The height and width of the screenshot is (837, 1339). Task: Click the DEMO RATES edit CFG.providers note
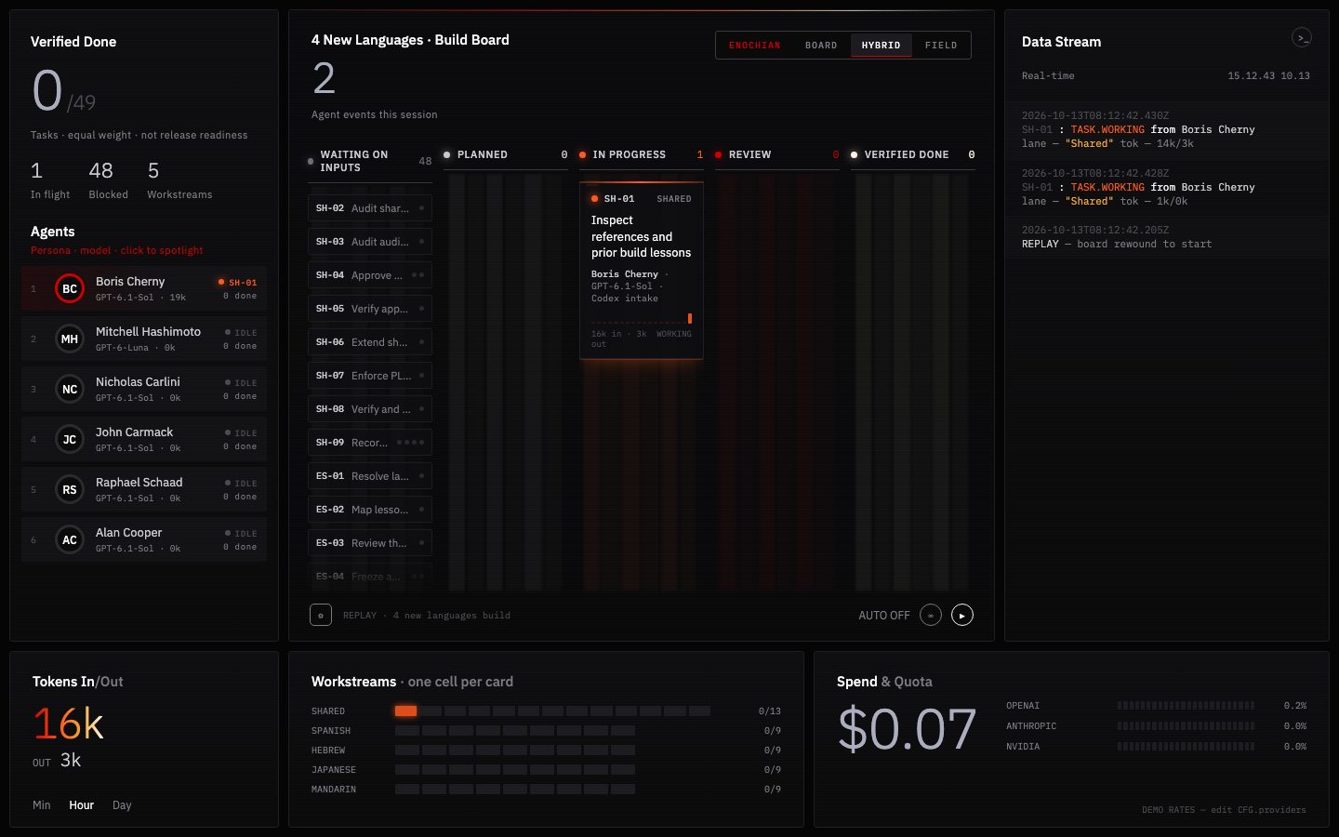(1224, 810)
